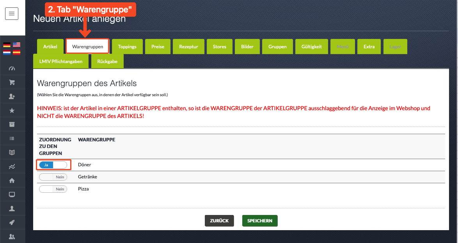The width and height of the screenshot is (458, 243).
Task: Click the greyed-out Menü tab
Action: click(343, 47)
